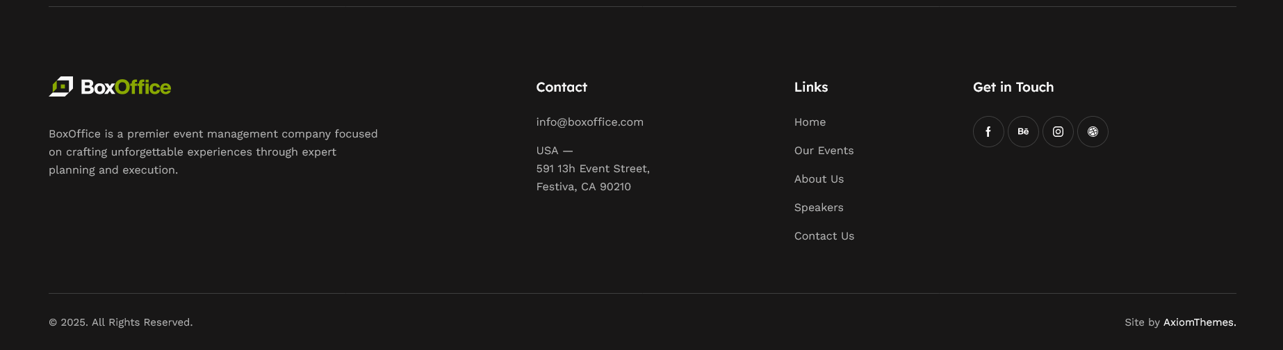
Task: Open the Instagram social icon
Action: [1058, 131]
